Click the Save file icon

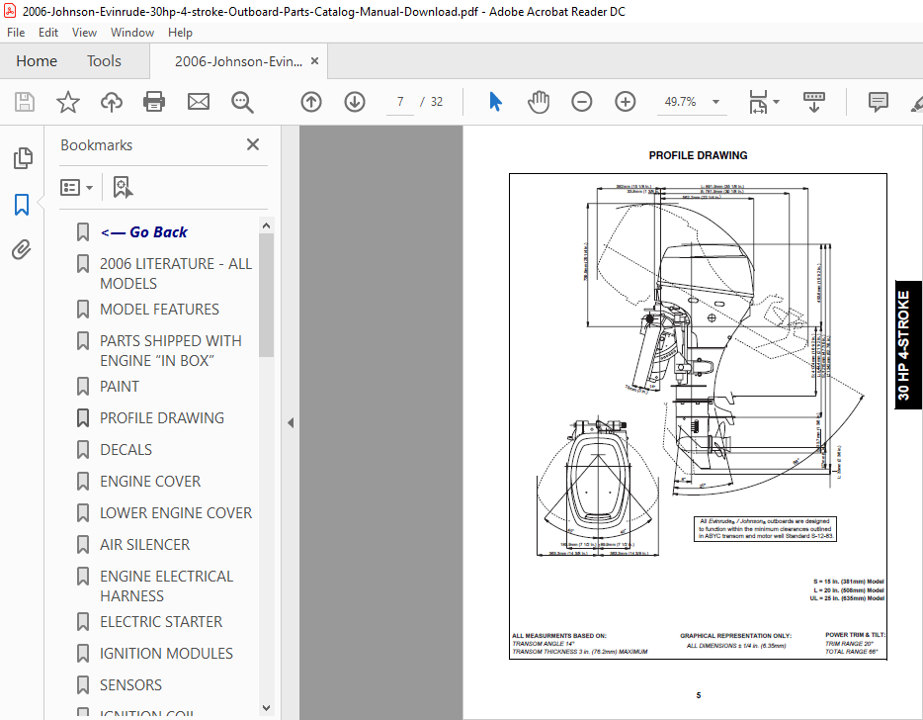click(24, 102)
